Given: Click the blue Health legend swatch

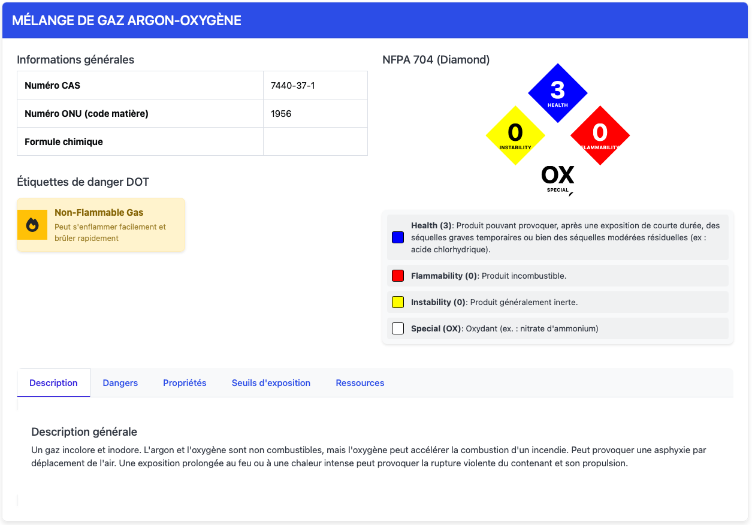Looking at the screenshot, I should (398, 237).
